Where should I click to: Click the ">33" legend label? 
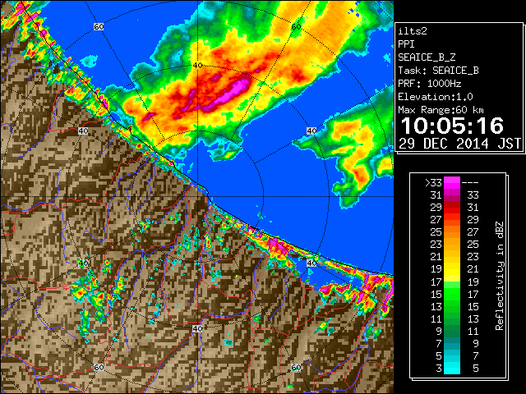(x=434, y=183)
